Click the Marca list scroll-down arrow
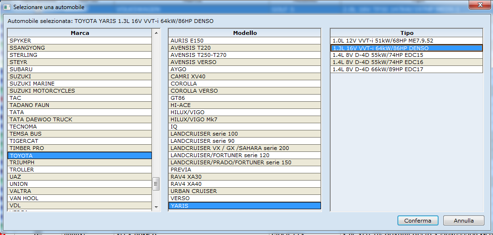The height and width of the screenshot is (235, 493). click(x=156, y=207)
